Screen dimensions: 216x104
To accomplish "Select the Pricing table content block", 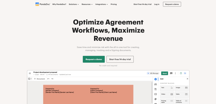I will (167, 101).
